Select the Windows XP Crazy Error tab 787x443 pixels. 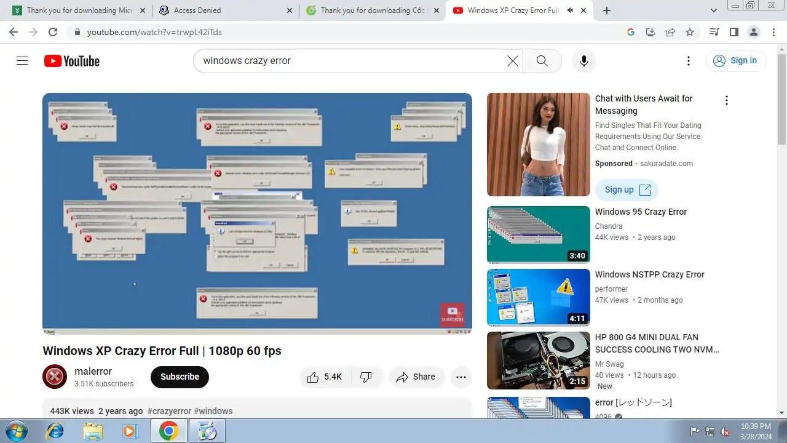[x=520, y=10]
